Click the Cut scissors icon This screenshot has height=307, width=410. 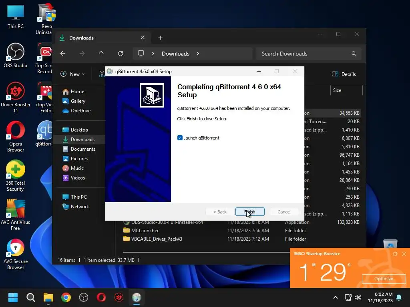(102, 74)
